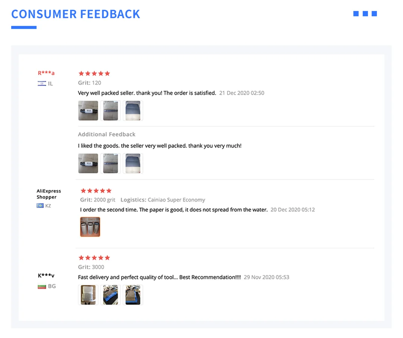Open second photo in K***v's review
Viewport: 403px width, 338px height.
click(110, 295)
